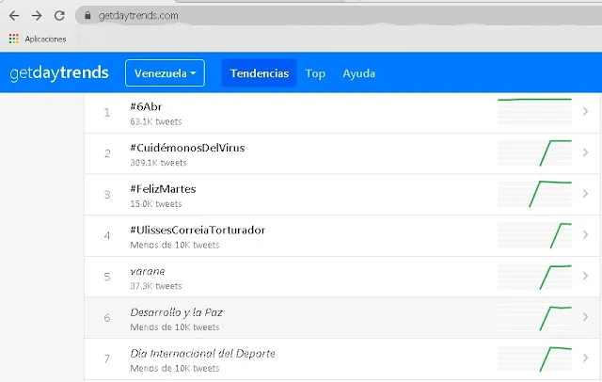Viewport: 602px width, 382px height.
Task: Go to getdaytrends logo homepage
Action: point(59,72)
